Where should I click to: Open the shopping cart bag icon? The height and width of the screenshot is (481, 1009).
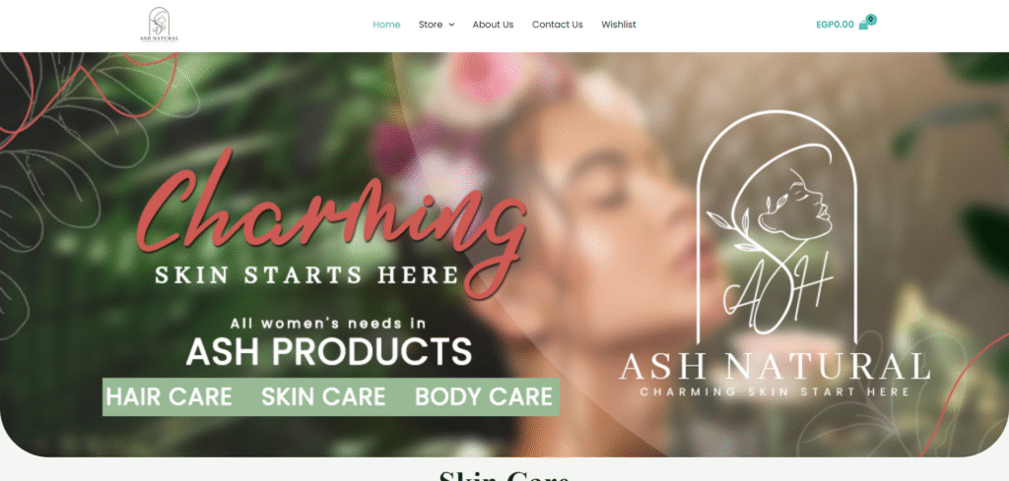tap(863, 25)
